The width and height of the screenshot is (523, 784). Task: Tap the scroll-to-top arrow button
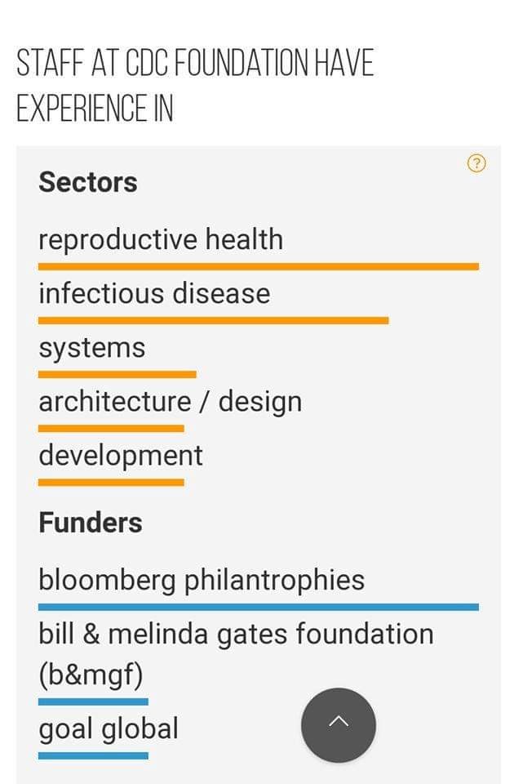338,724
